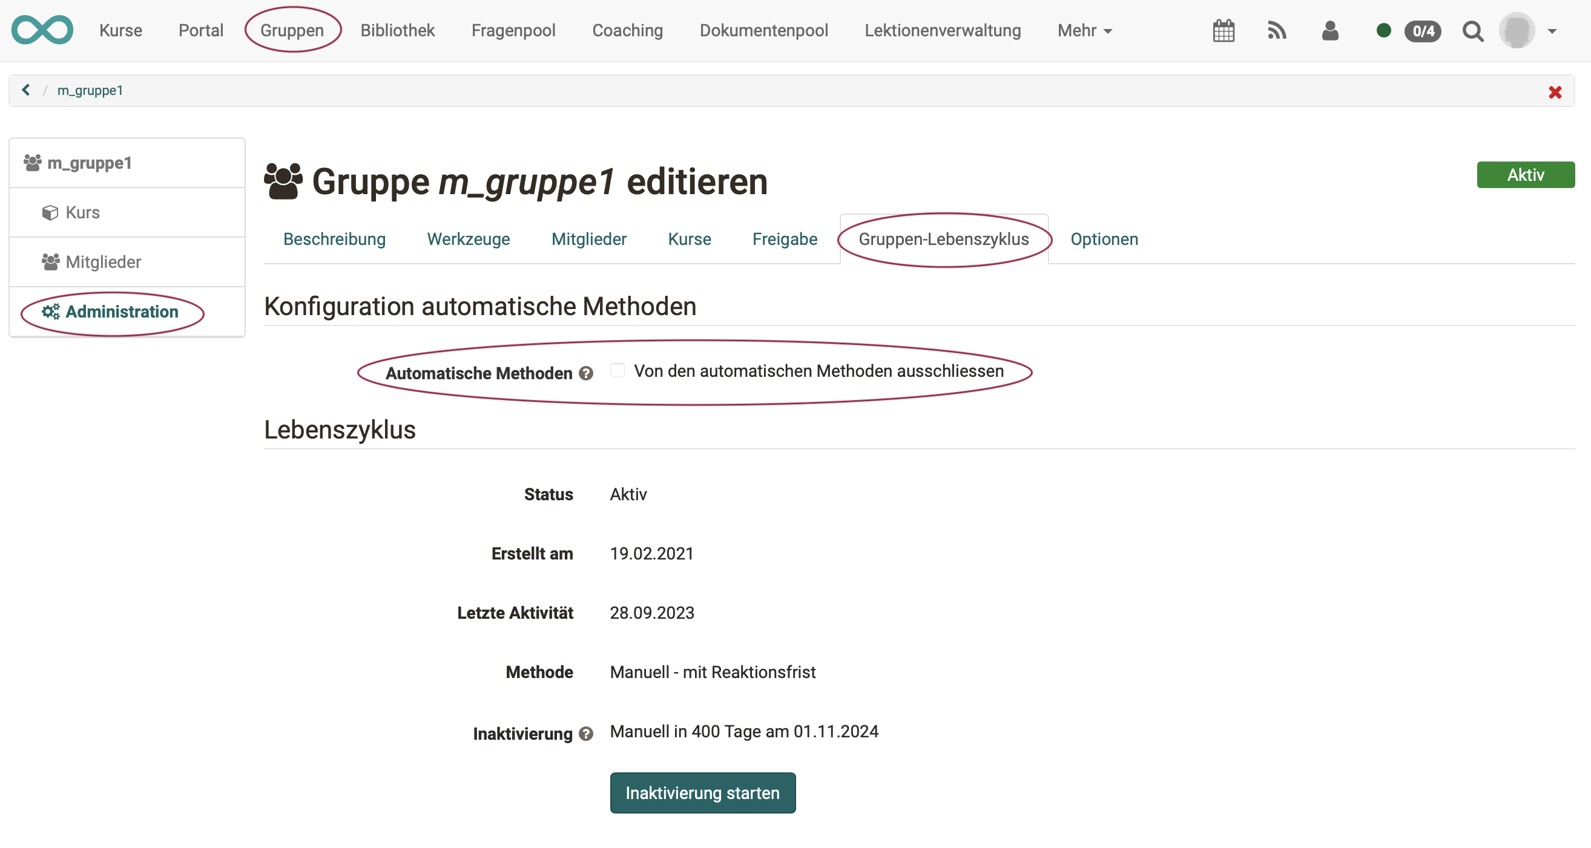Open search via the magnifier icon
The width and height of the screenshot is (1591, 848).
pos(1473,31)
